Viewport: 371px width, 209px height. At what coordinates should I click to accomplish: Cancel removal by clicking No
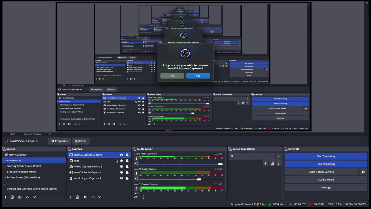(x=172, y=76)
